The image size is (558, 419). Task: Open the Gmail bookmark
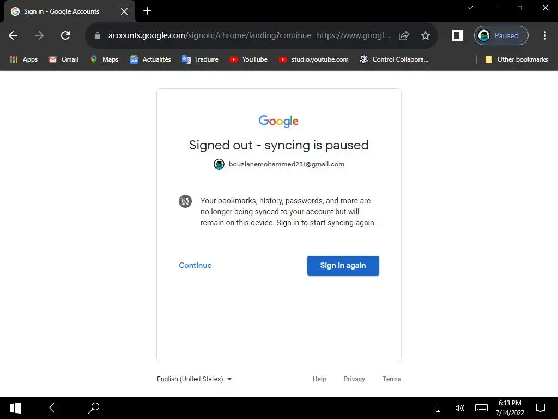click(x=63, y=59)
